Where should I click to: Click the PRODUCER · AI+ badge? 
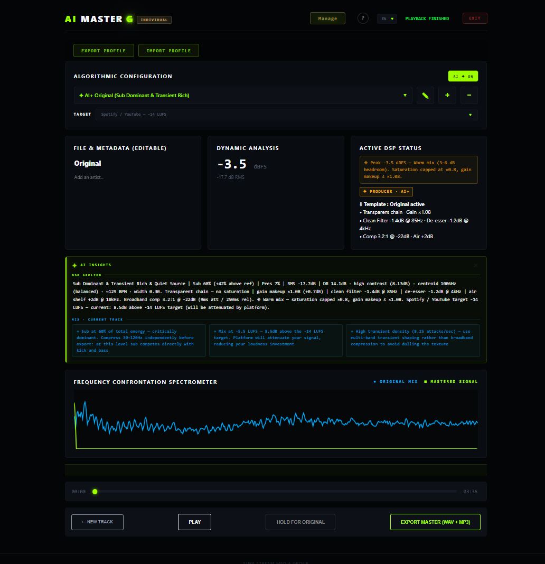pyautogui.click(x=386, y=191)
